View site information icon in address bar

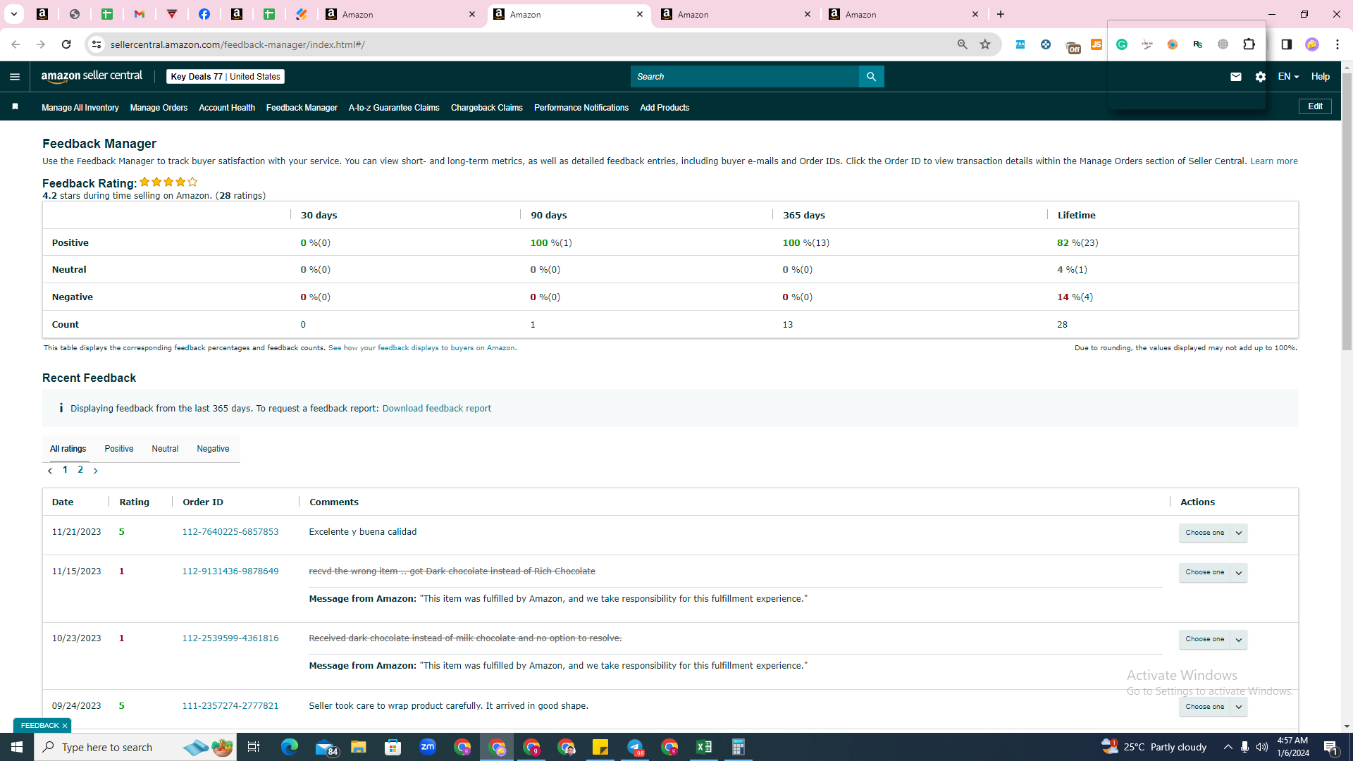(97, 44)
